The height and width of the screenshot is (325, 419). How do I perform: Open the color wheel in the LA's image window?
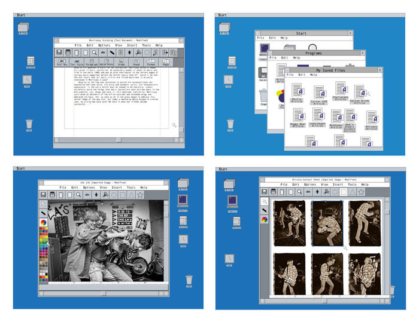click(43, 222)
